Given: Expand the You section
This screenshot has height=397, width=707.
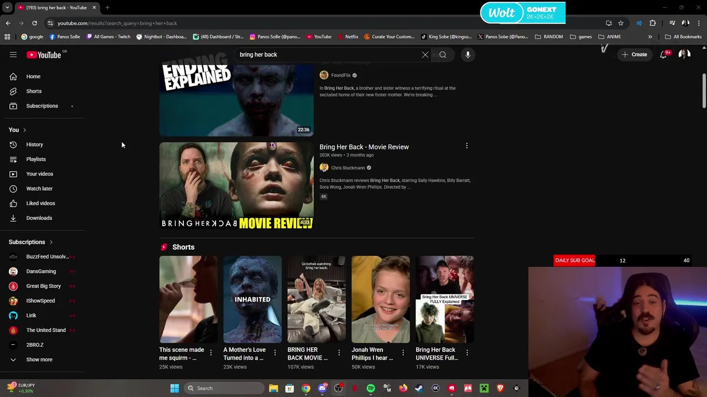Looking at the screenshot, I should [17, 130].
